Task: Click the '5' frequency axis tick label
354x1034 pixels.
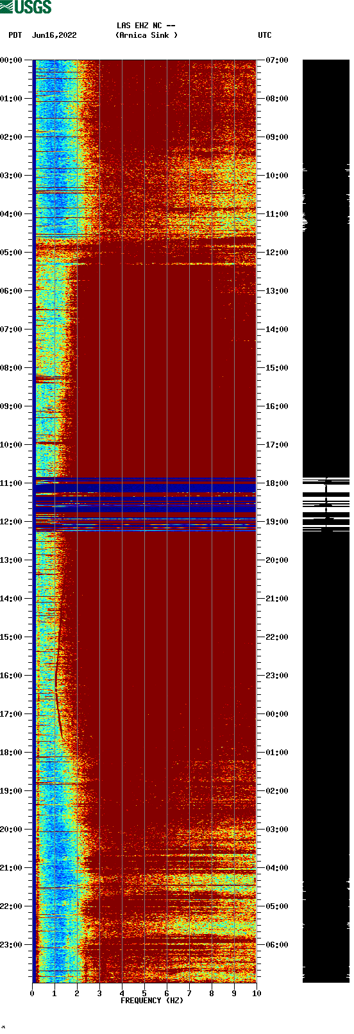Action: (x=144, y=994)
